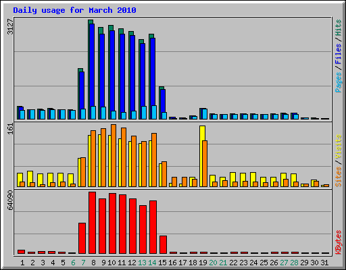The height and width of the screenshot is (270, 346).
Task: Click the 3127 axis value
Action: (10, 26)
